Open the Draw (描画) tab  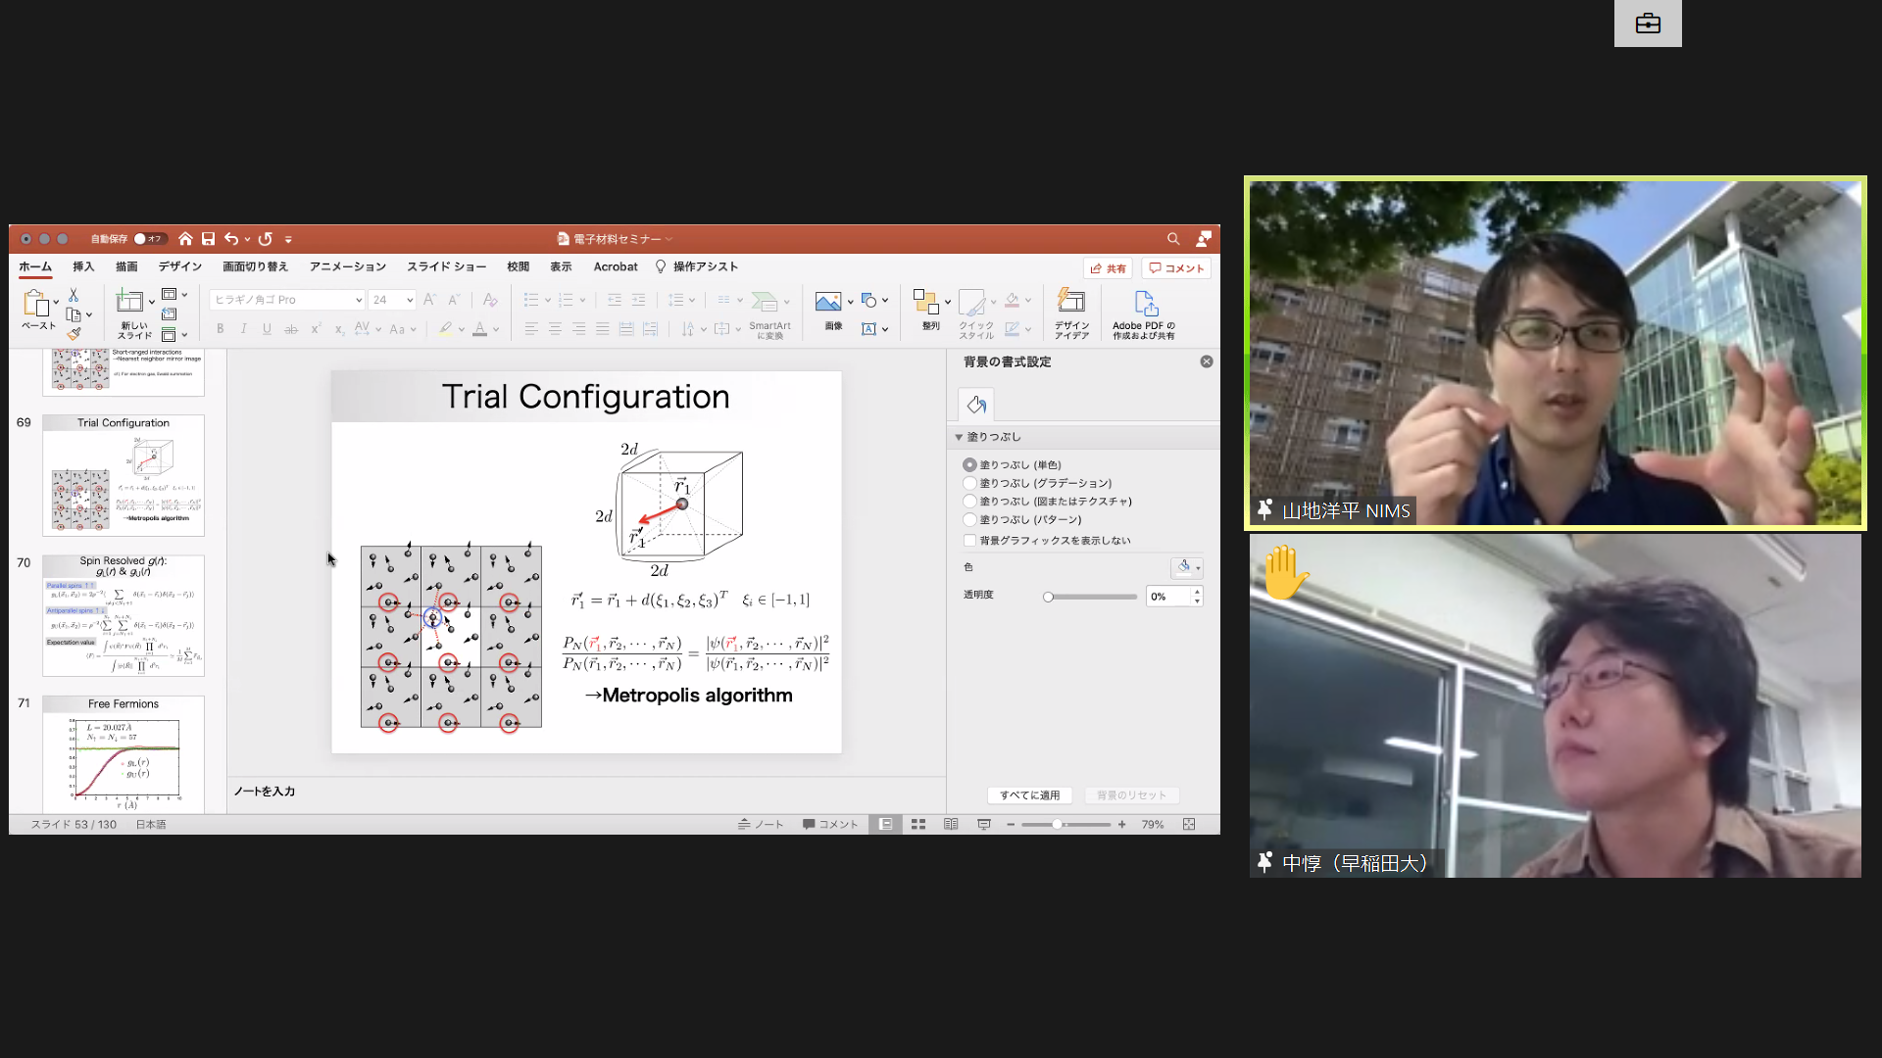(x=126, y=266)
